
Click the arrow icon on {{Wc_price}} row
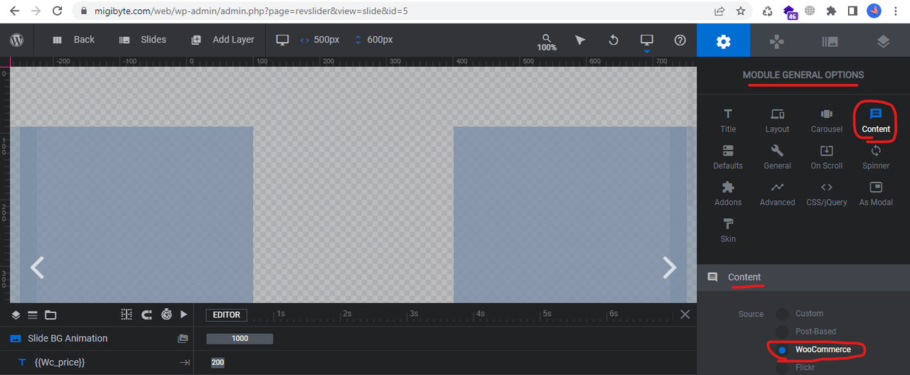coord(184,362)
